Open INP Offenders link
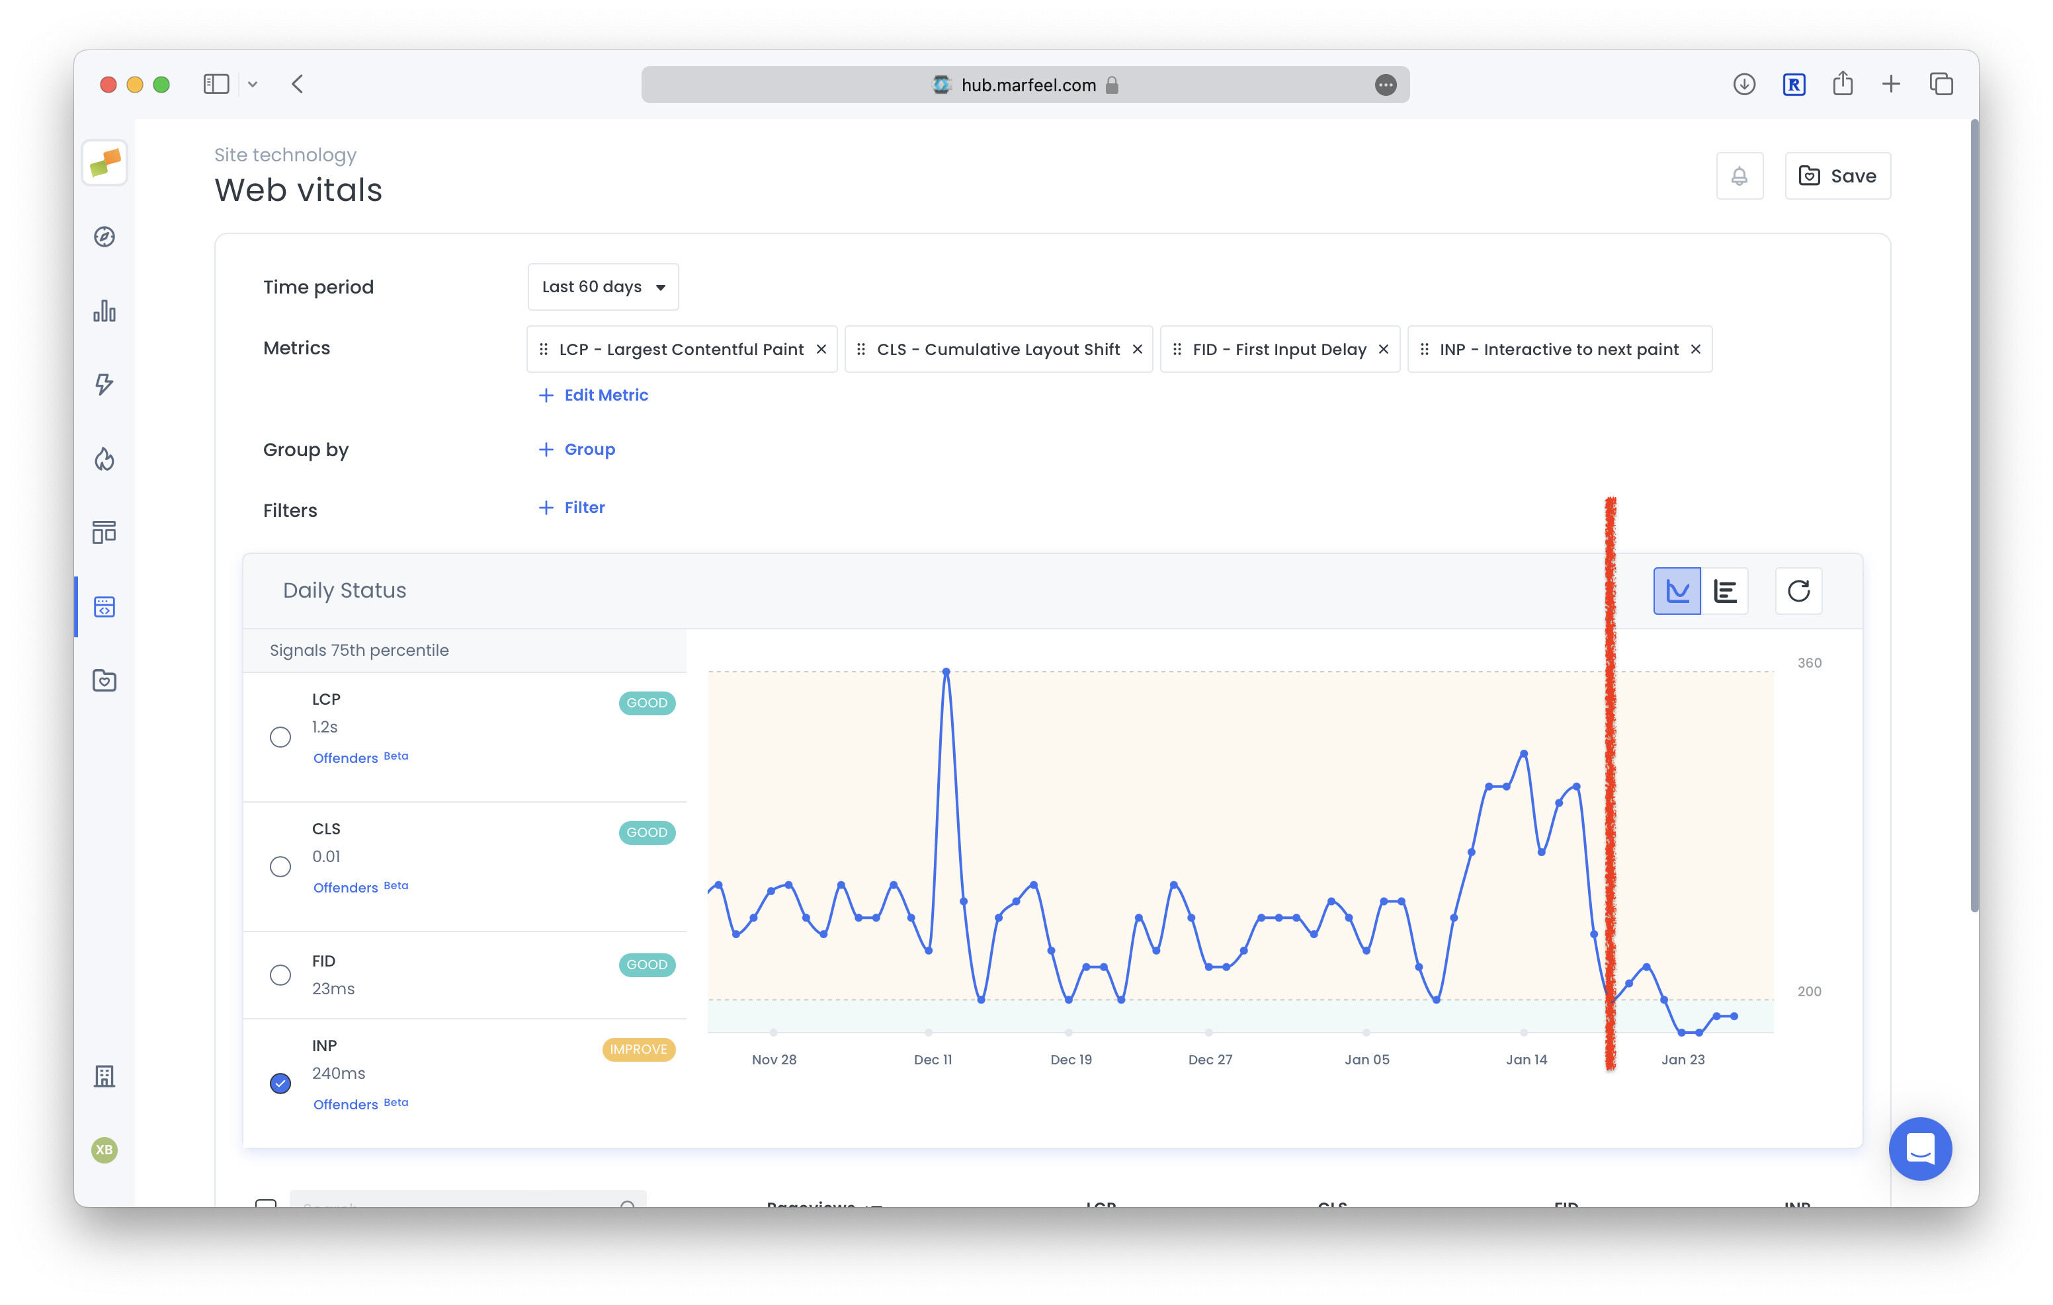The height and width of the screenshot is (1305, 2053). tap(345, 1105)
